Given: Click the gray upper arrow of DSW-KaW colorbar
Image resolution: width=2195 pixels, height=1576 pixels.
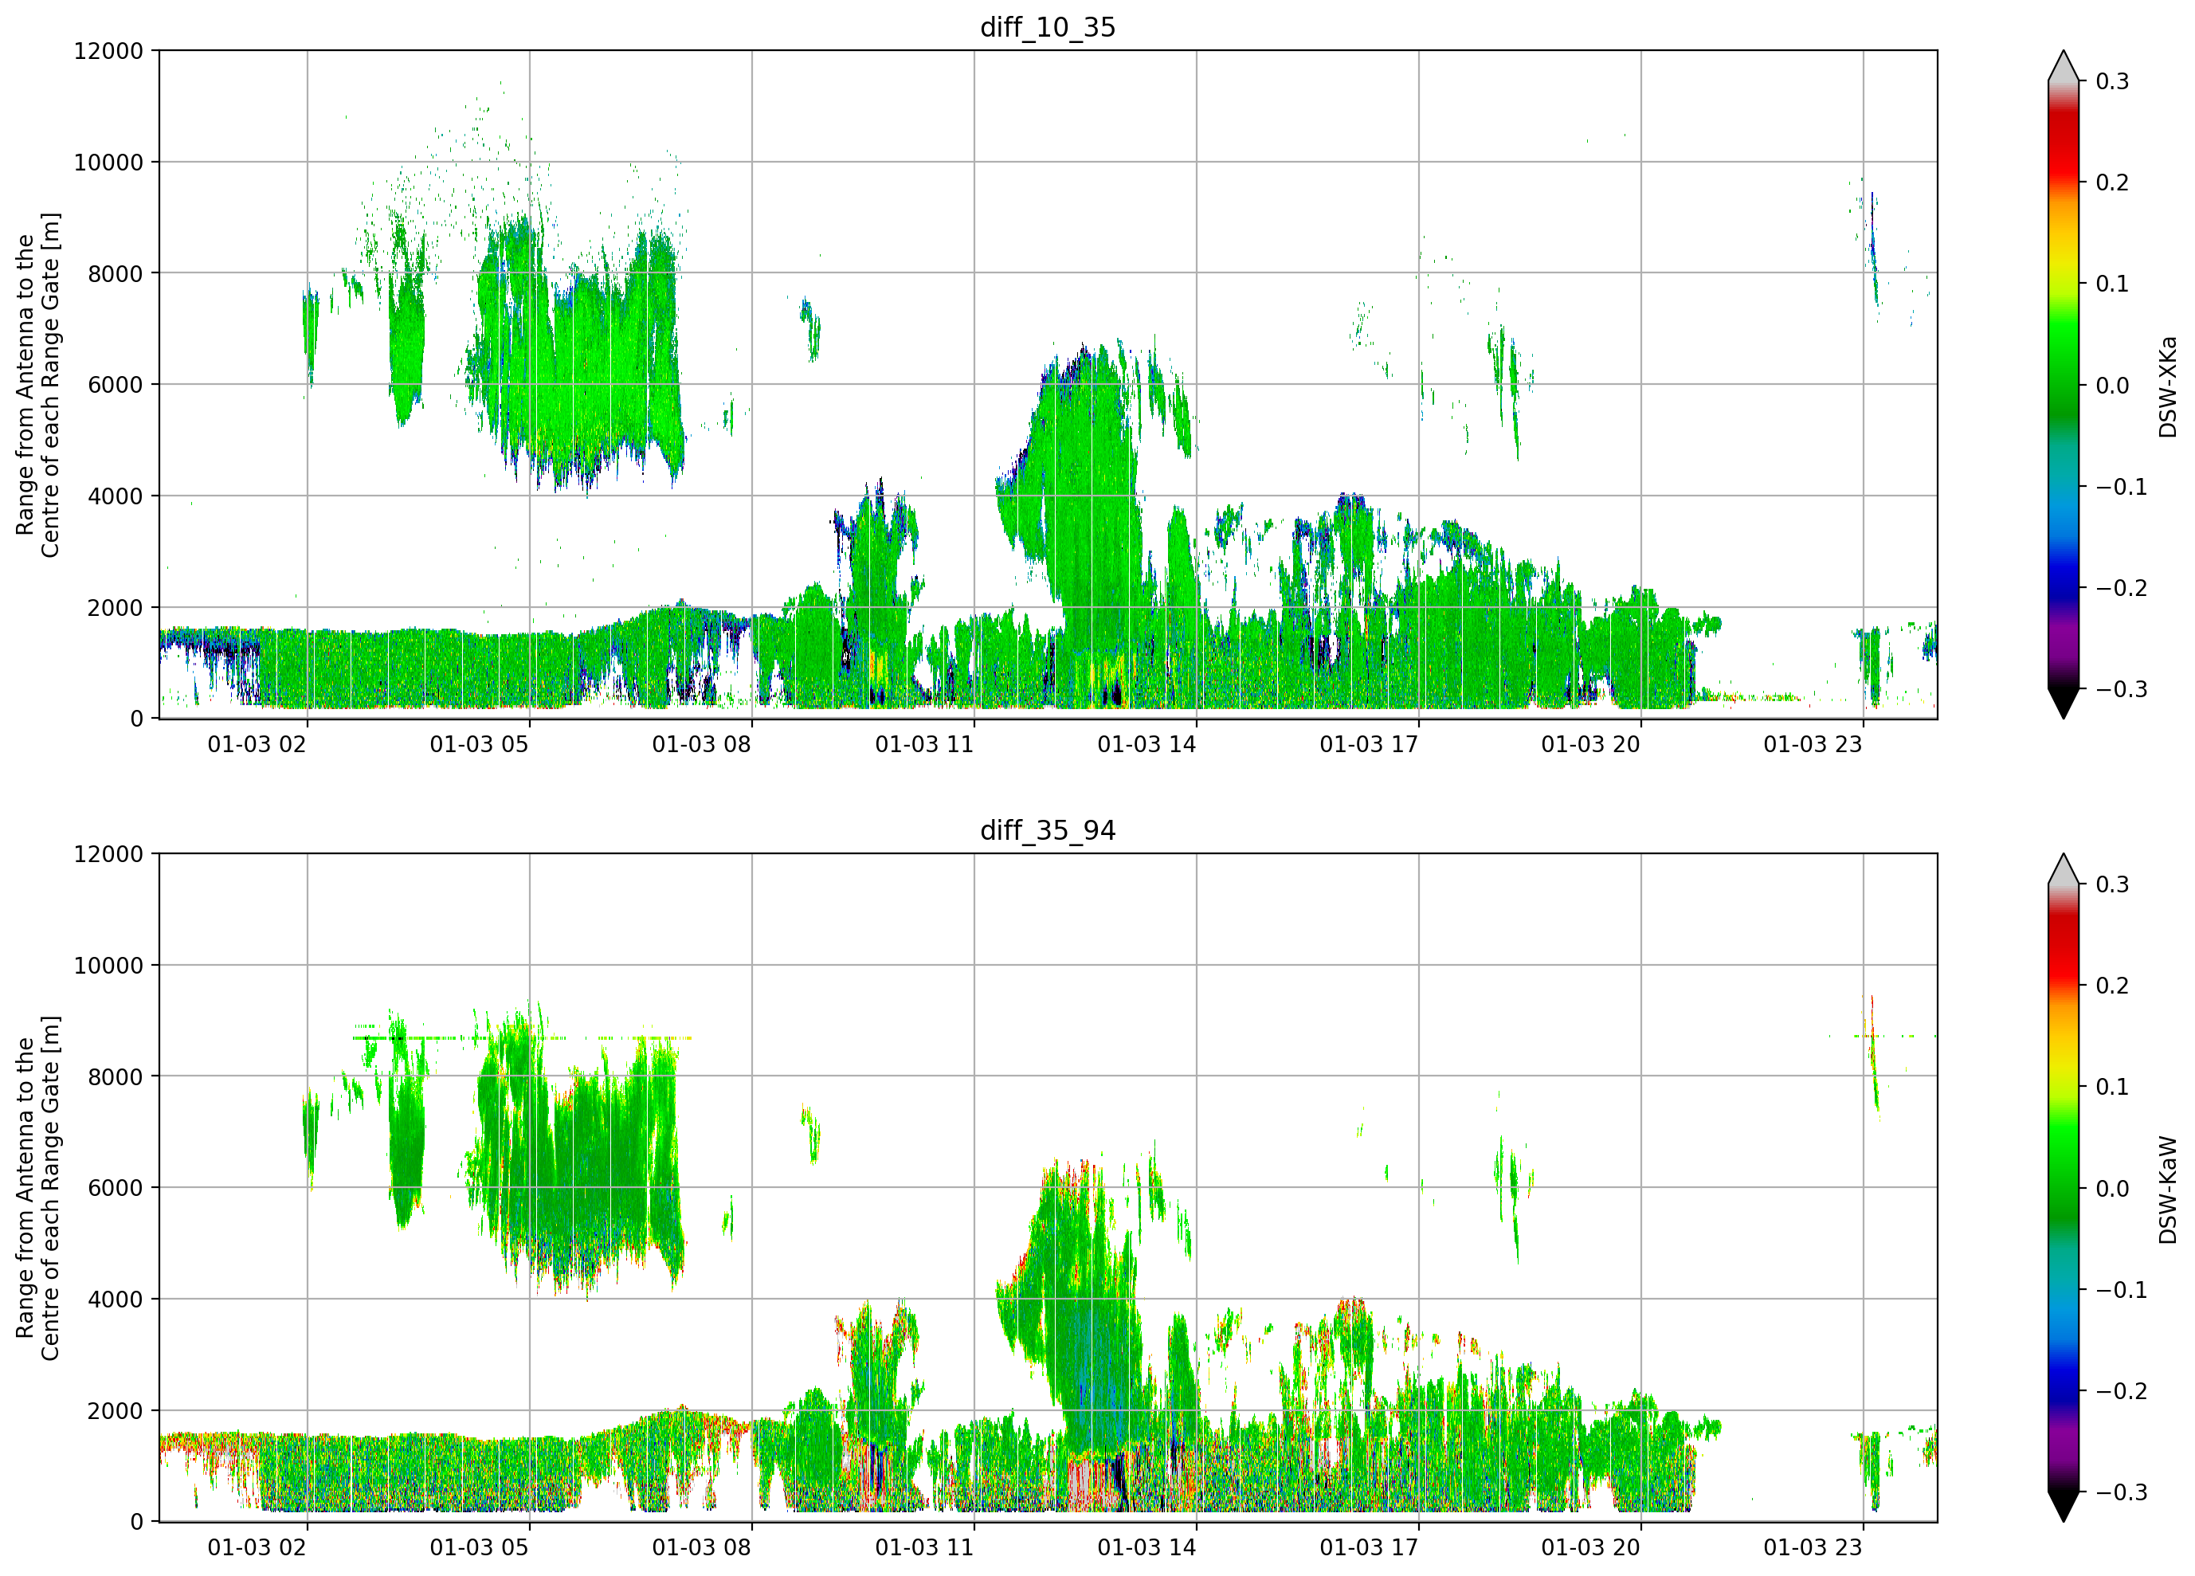Looking at the screenshot, I should 2064,871.
